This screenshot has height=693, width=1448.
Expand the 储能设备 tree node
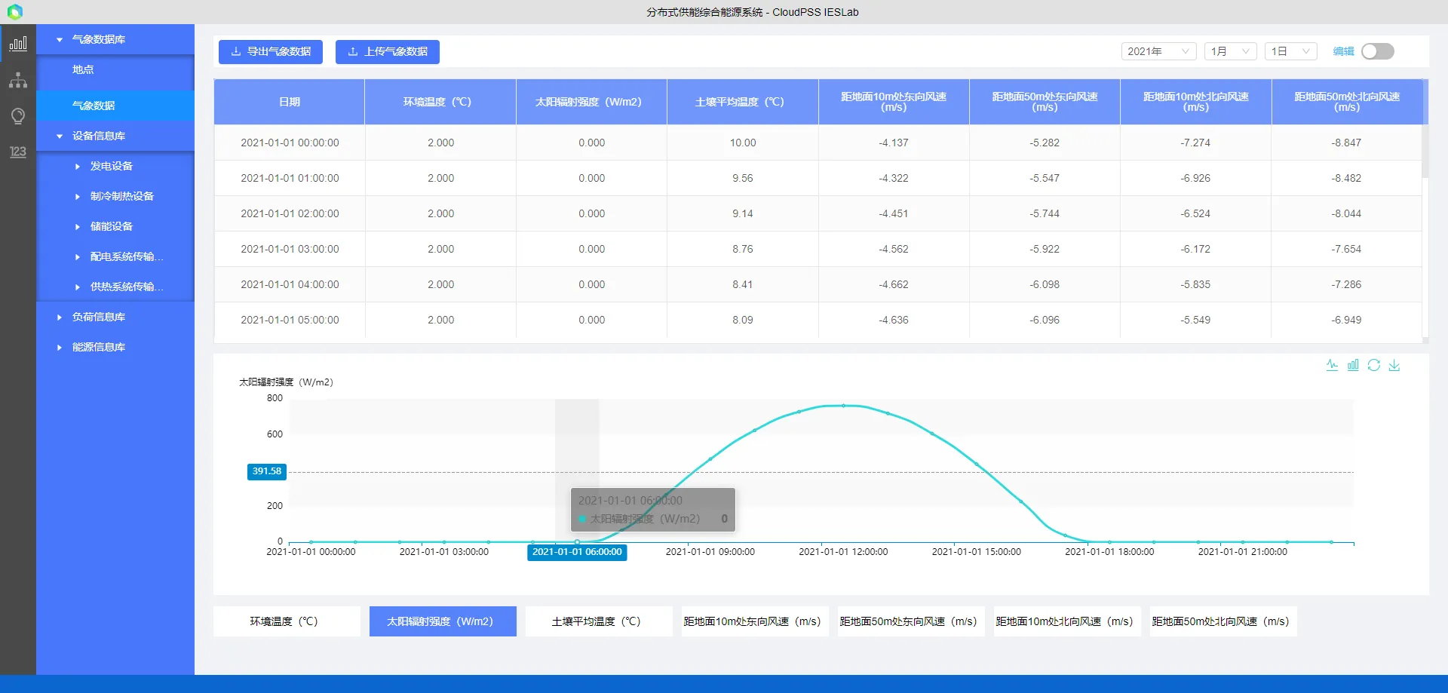[77, 226]
